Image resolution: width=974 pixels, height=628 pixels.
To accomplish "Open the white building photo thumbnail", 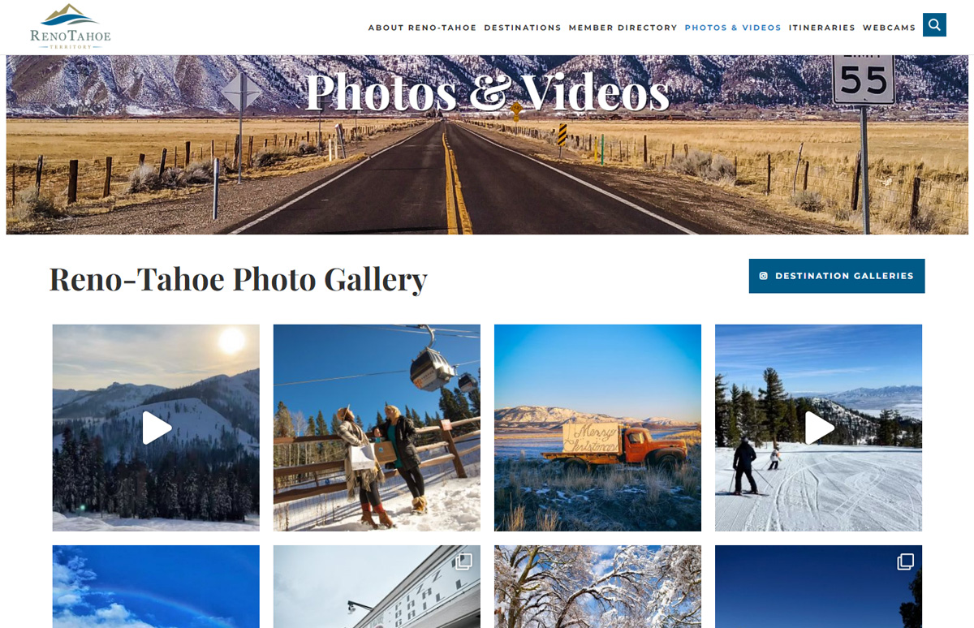I will coord(377,587).
